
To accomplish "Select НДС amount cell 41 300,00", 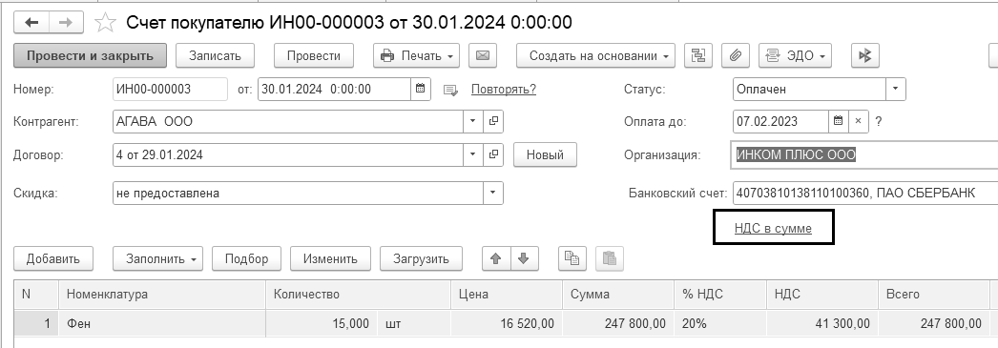I will [x=822, y=324].
